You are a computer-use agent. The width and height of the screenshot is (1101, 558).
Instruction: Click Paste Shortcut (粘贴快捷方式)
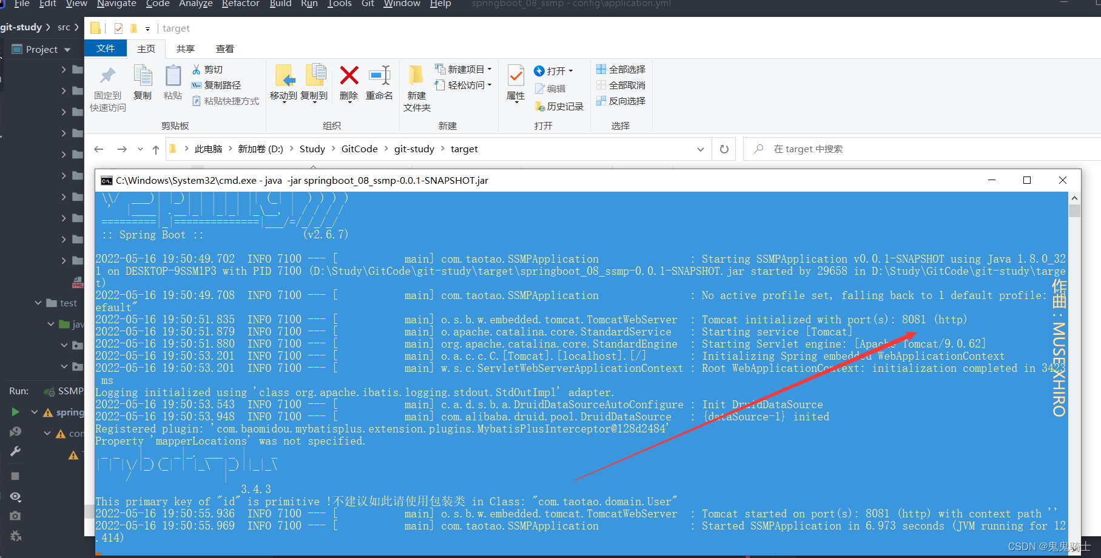[x=226, y=101]
